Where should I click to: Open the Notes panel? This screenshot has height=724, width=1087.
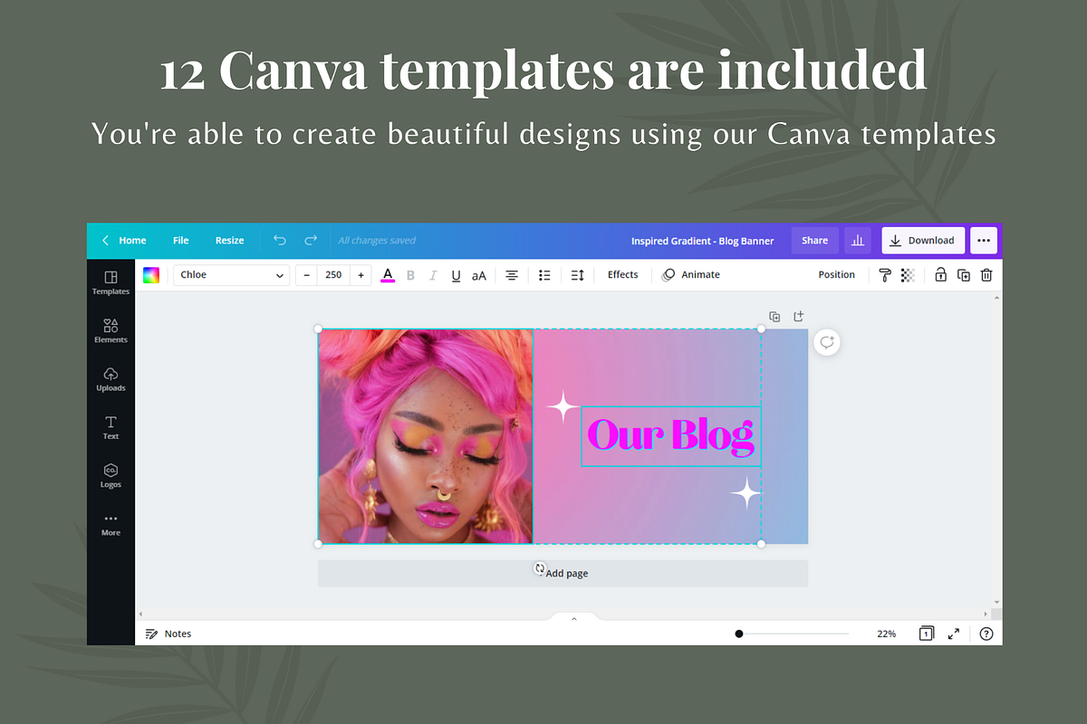pos(168,633)
